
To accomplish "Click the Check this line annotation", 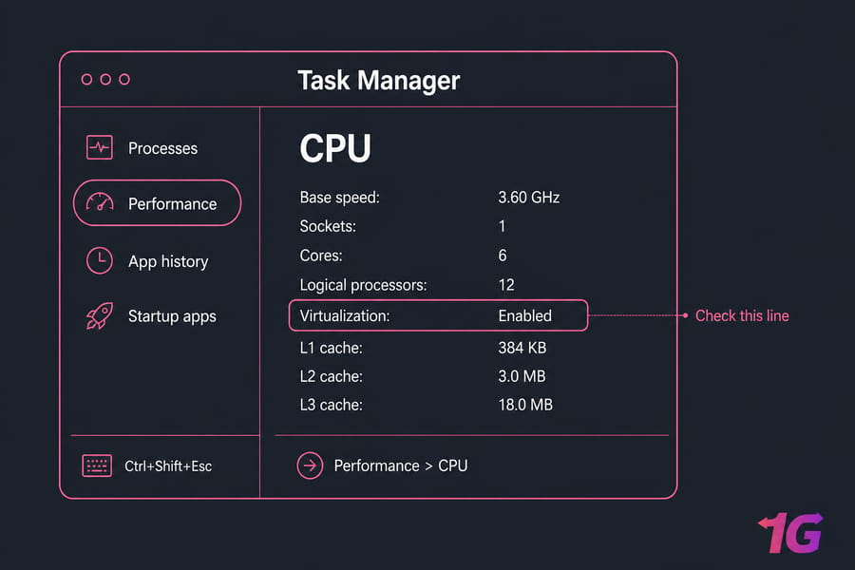I will point(742,315).
